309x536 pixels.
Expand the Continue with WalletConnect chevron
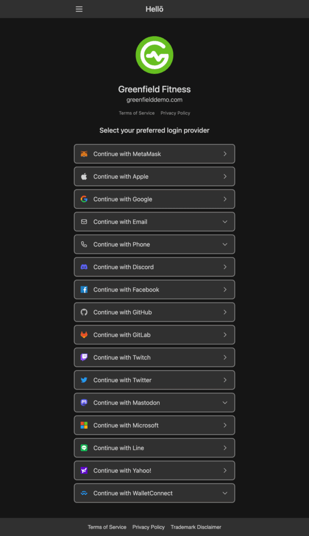coord(225,493)
